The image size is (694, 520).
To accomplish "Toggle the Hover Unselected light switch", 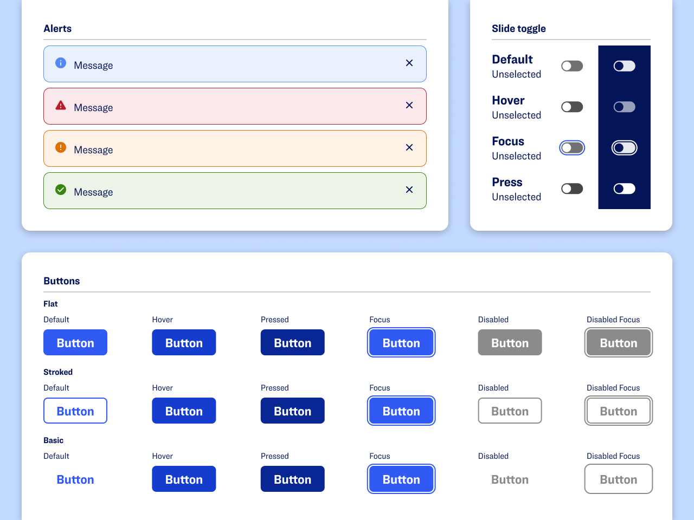I will [x=572, y=107].
